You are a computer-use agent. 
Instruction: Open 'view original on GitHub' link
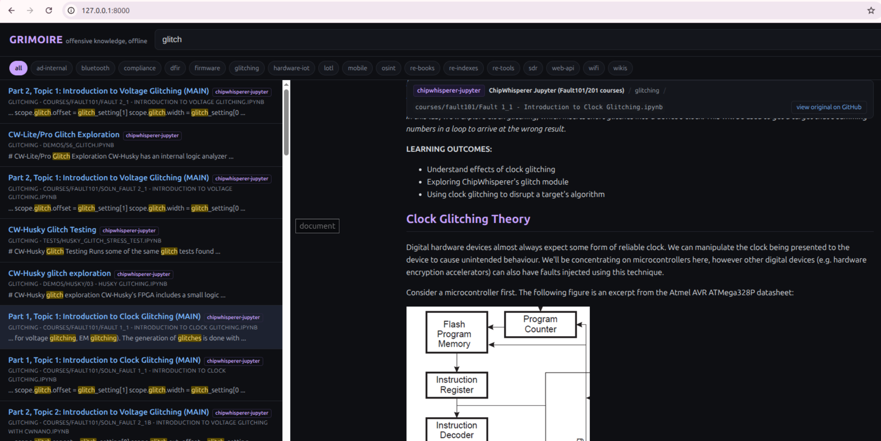[x=829, y=107]
